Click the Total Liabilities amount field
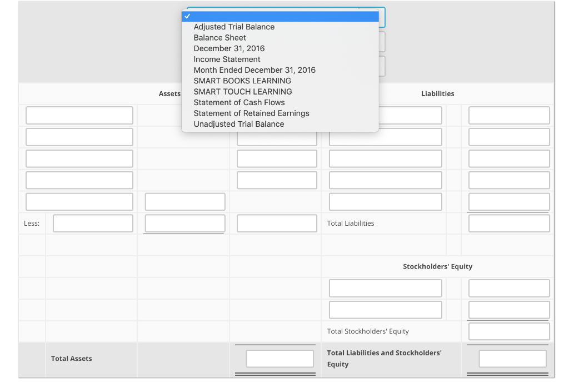 (509, 224)
